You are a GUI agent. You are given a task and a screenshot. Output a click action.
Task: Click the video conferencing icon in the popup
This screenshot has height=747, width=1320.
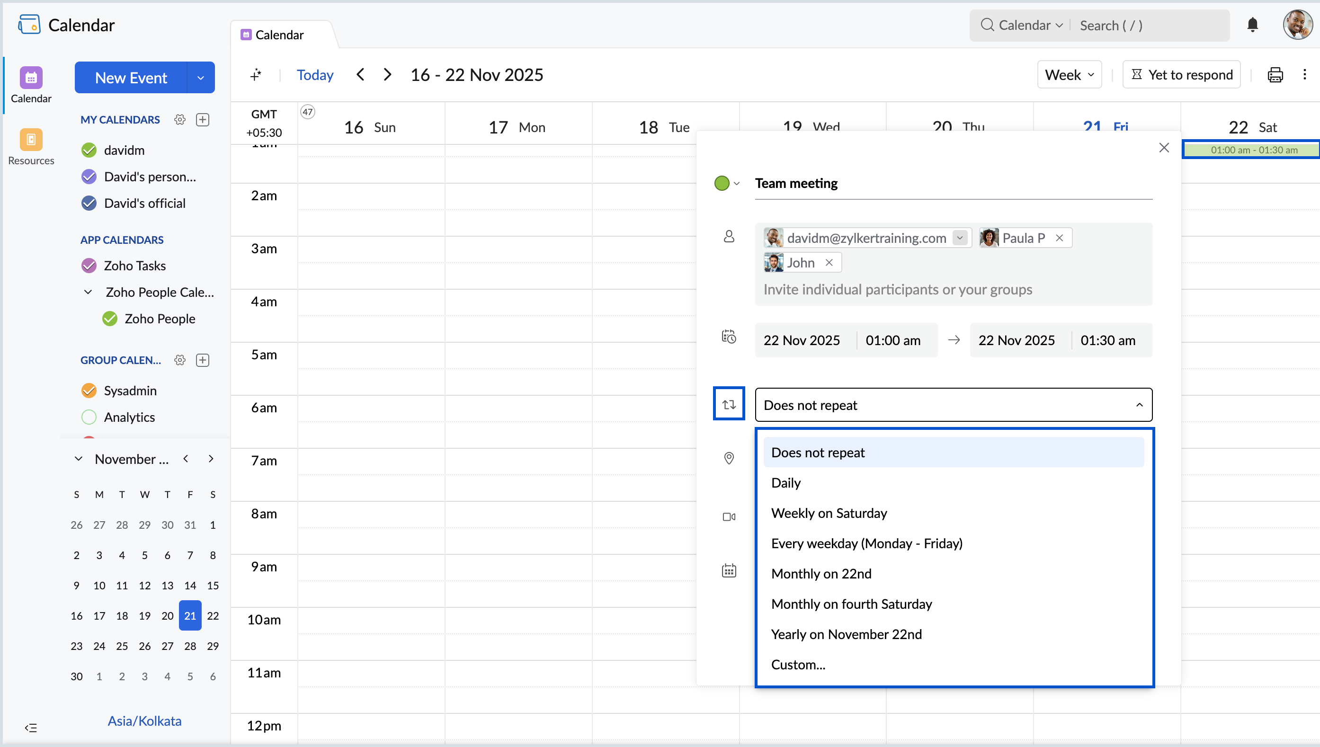click(x=729, y=516)
